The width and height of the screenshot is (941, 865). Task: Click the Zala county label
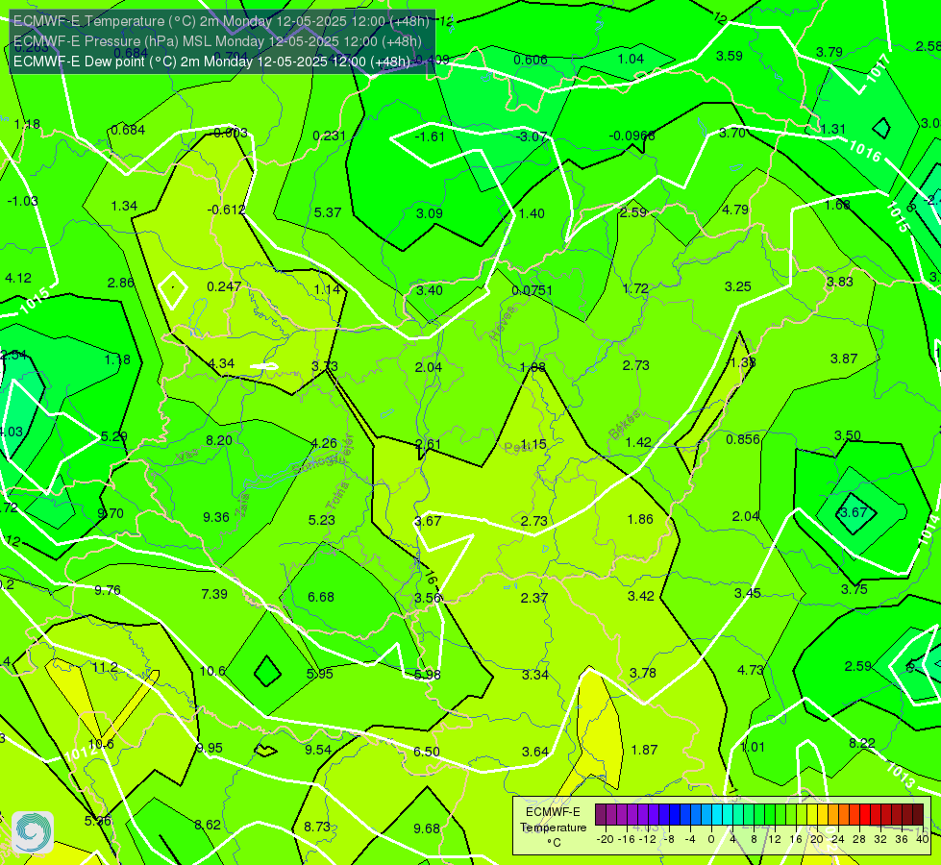pos(242,506)
